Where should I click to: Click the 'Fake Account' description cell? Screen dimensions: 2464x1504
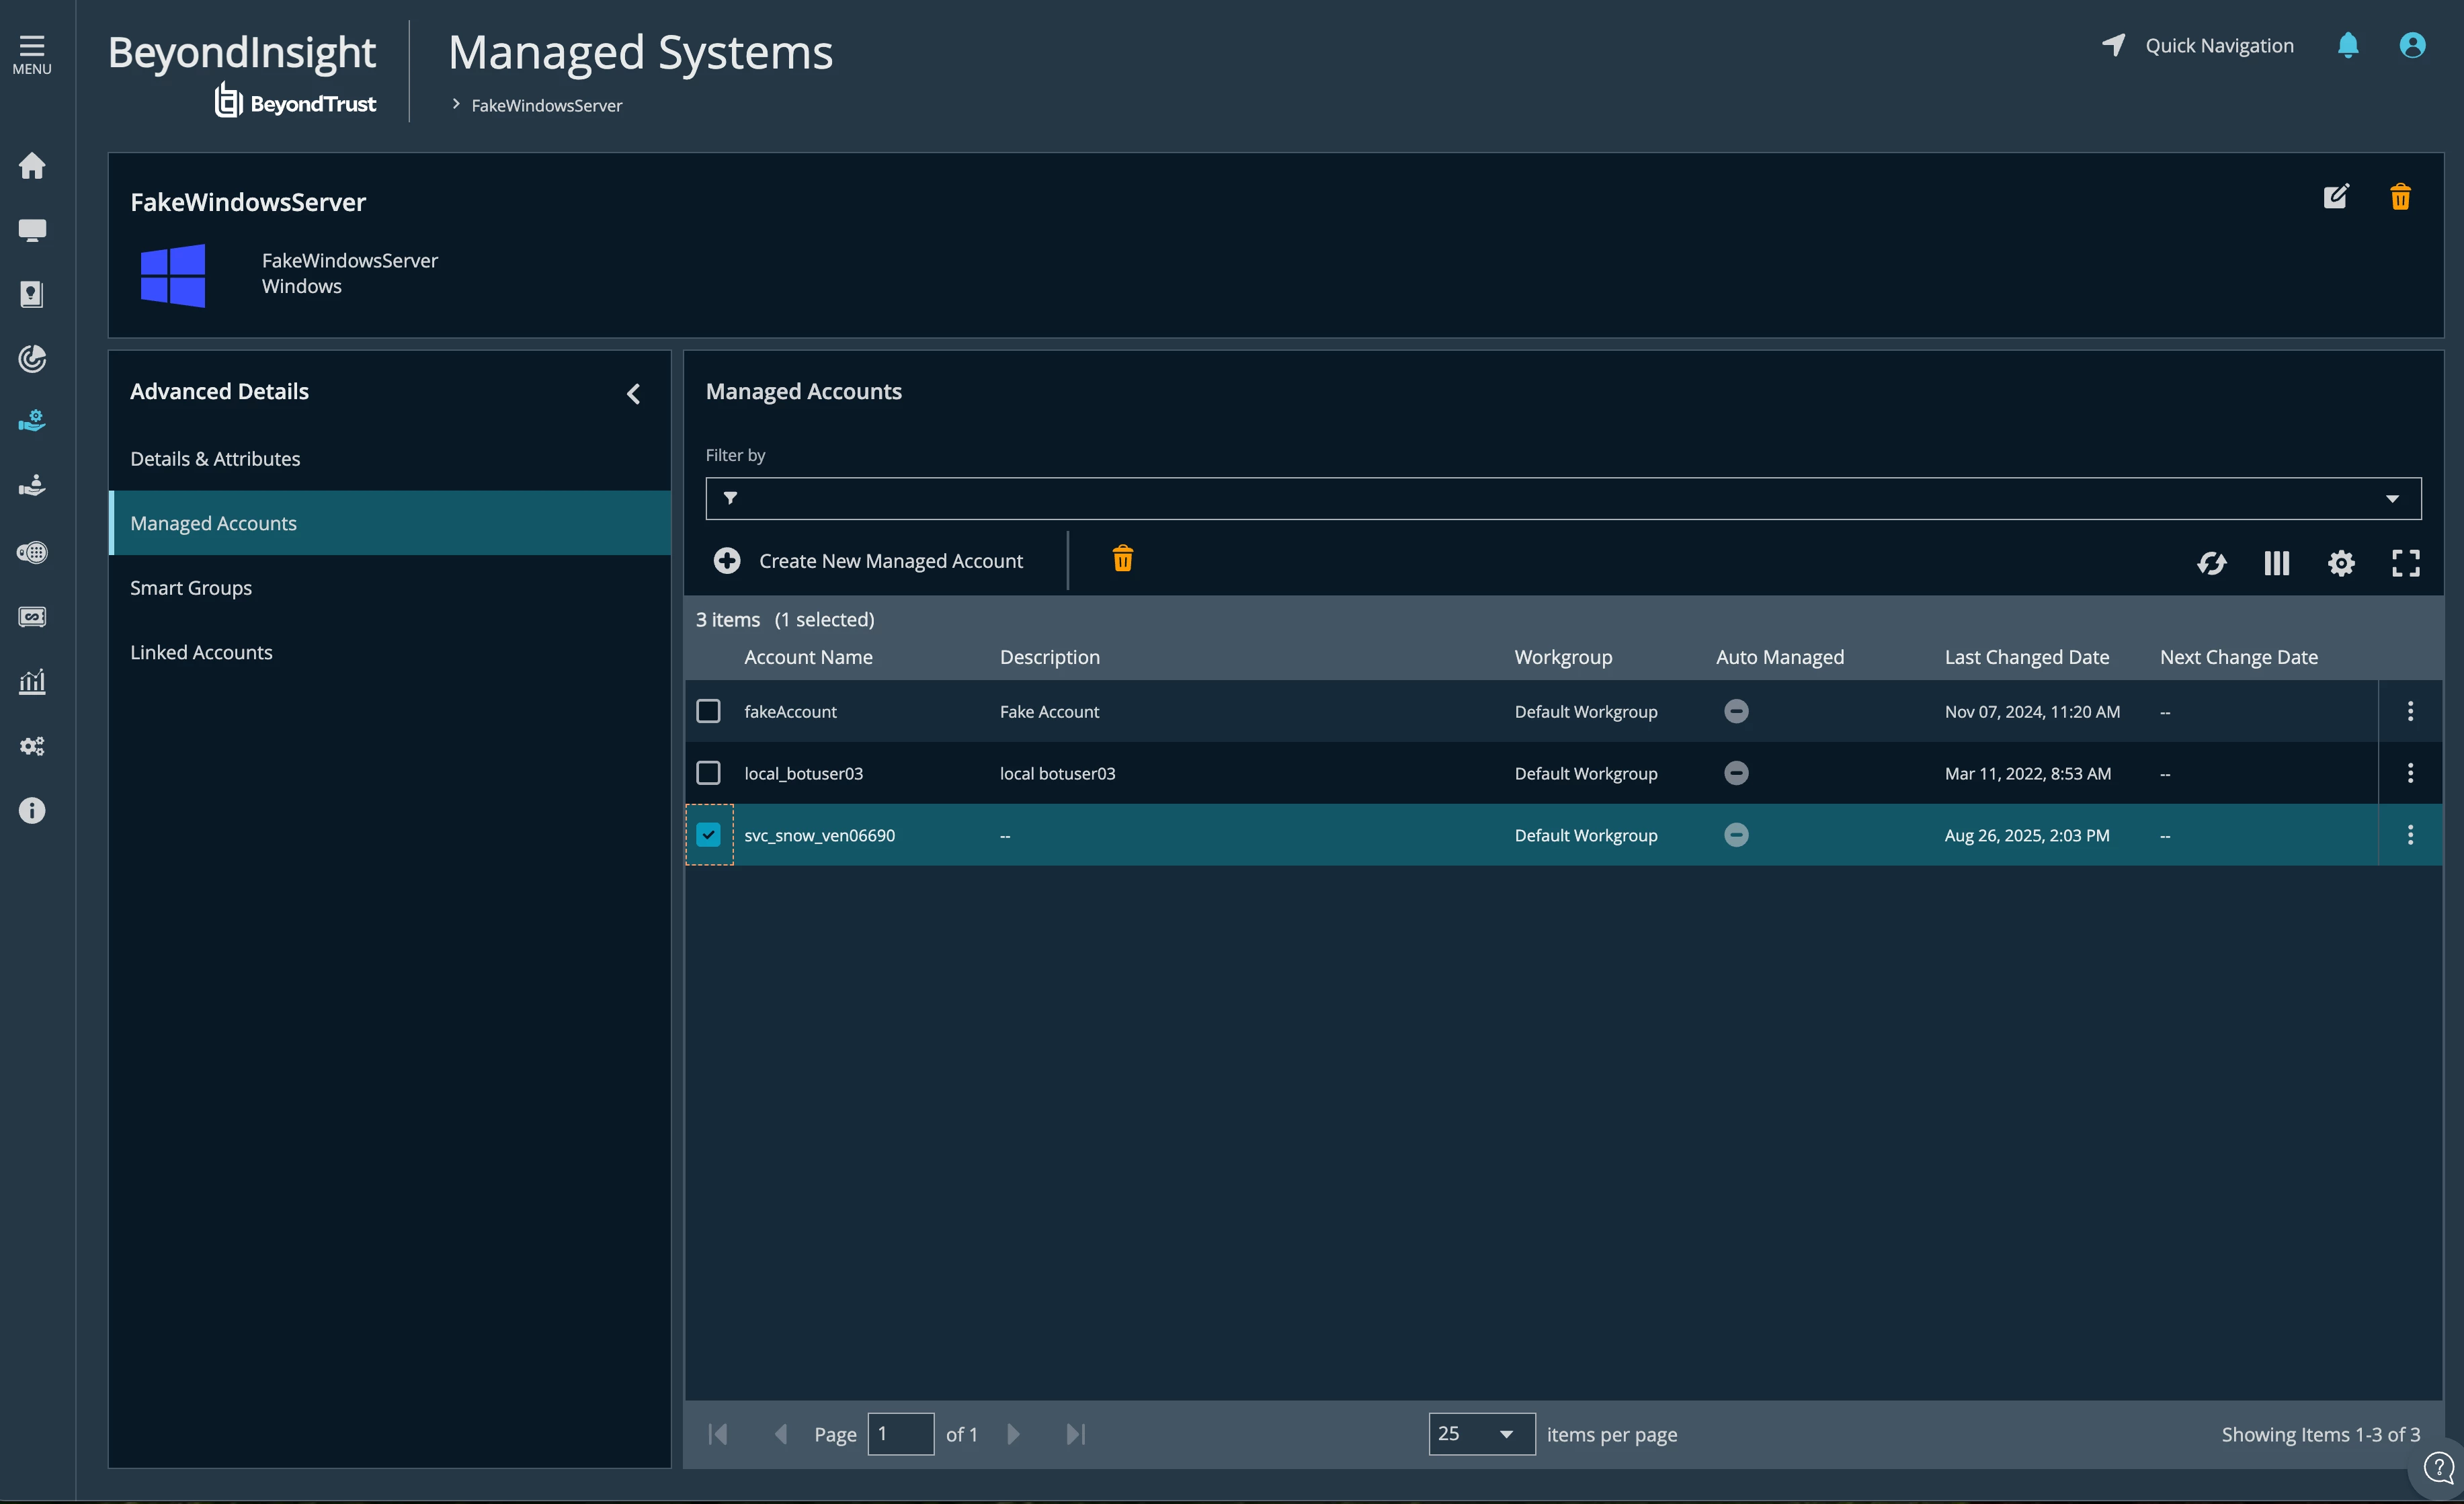[x=1049, y=711]
